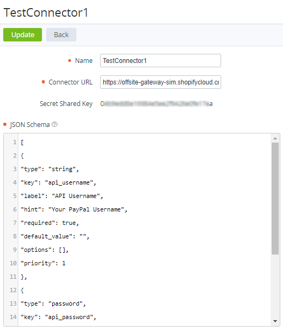Click line number 12 in the gutter
The image size is (283, 332).
pyautogui.click(x=13, y=290)
